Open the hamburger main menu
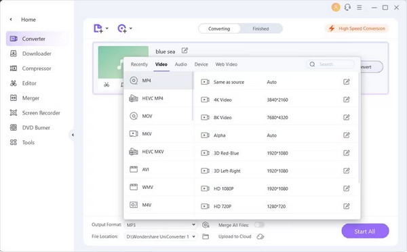Screen dimensions: 407x252 [x=360, y=7]
